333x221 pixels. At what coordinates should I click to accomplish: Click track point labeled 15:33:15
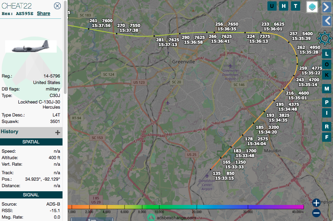211,169
